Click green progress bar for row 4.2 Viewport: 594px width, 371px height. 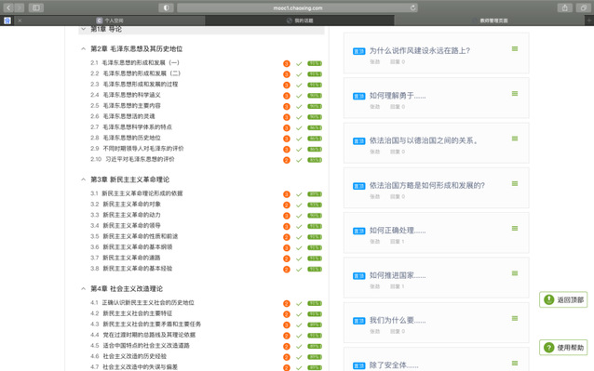point(315,314)
